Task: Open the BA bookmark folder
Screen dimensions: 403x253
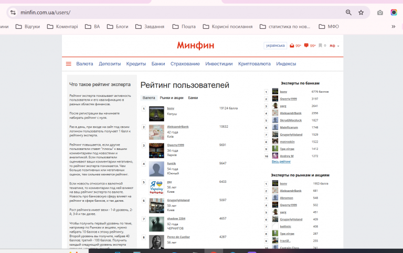Action: [x=92, y=26]
